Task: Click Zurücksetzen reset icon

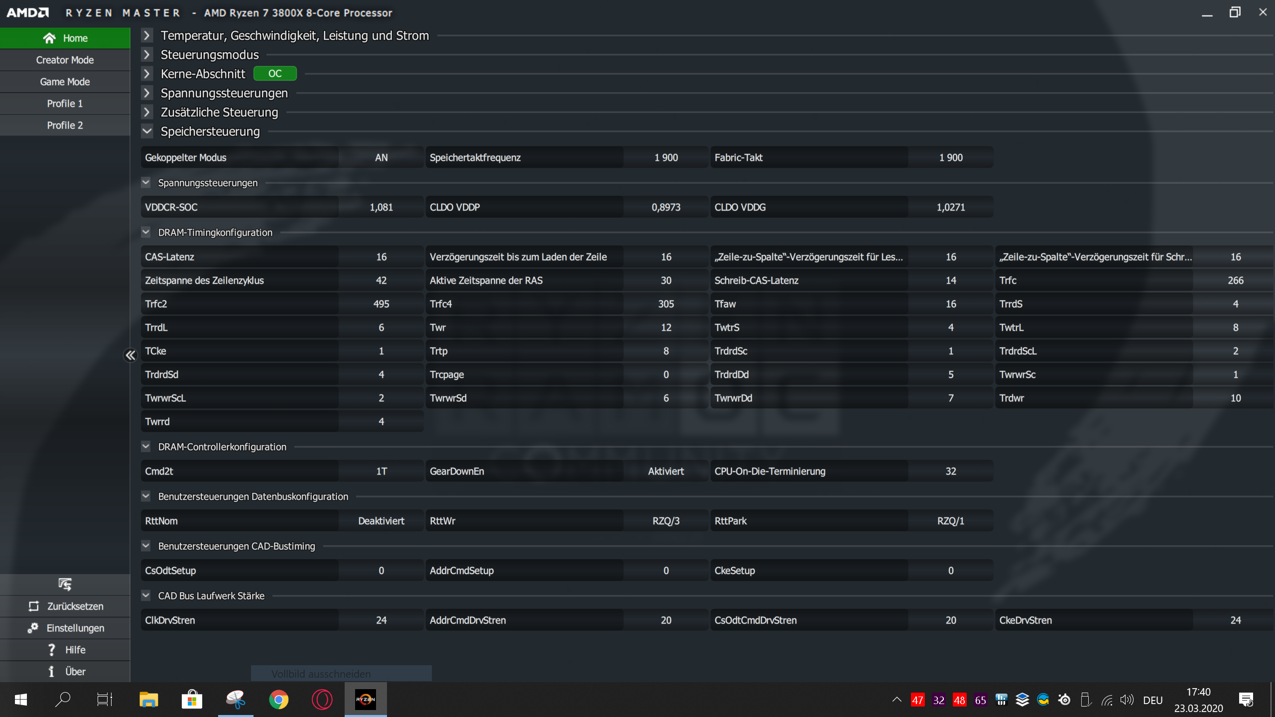Action: 33,606
